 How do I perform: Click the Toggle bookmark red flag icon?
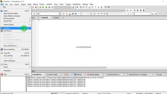(x=135, y=10)
